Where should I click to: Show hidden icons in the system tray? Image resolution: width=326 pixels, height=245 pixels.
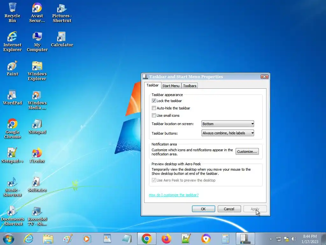(271, 239)
